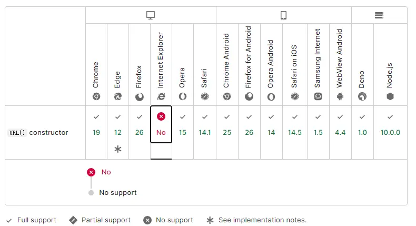Expand the Chrome version 19 support cell
This screenshot has width=416, height=226.
click(x=96, y=132)
